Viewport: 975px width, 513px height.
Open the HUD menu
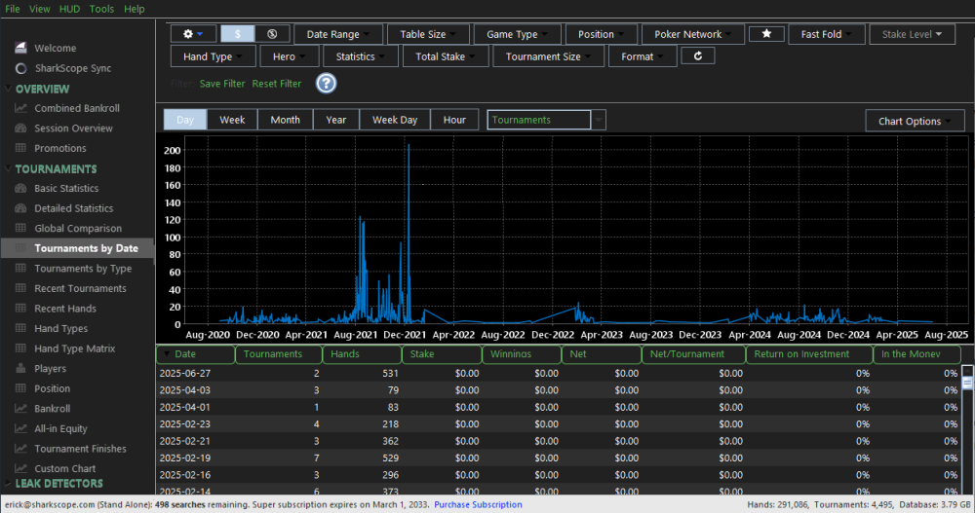69,9
